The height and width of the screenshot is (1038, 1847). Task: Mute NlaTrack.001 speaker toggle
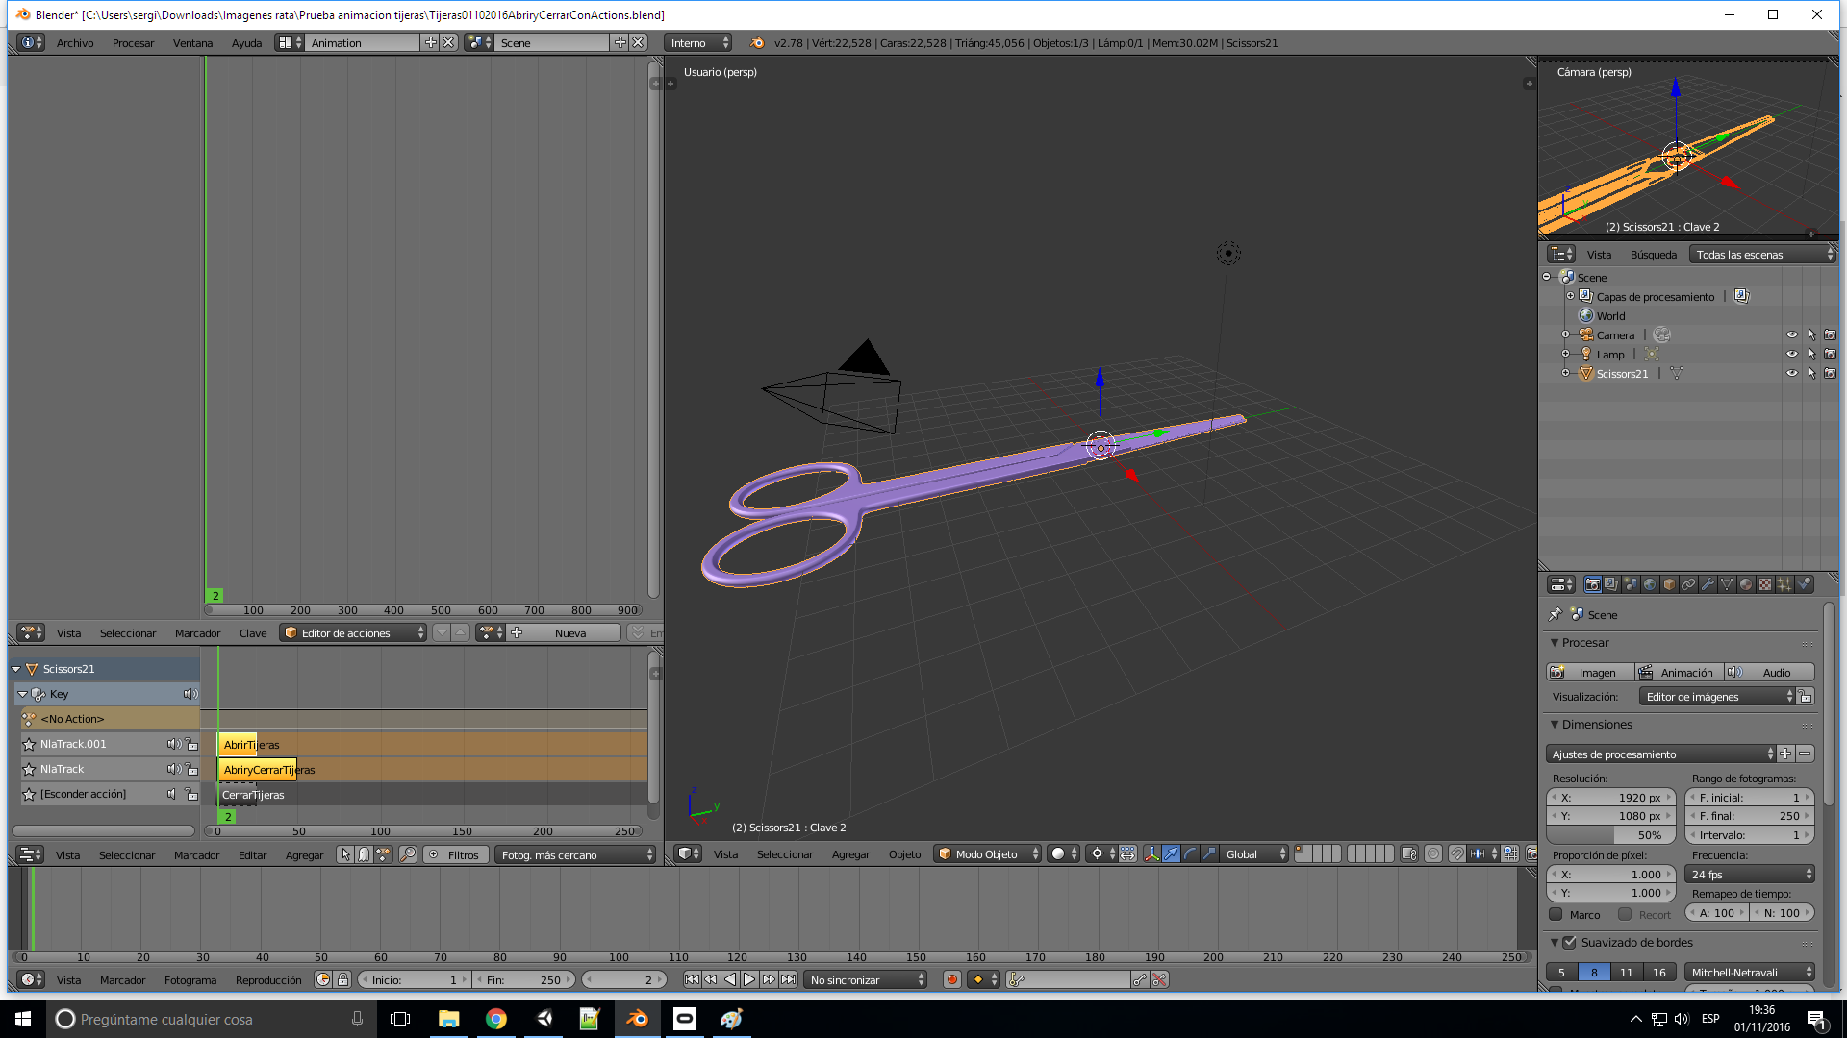[173, 744]
